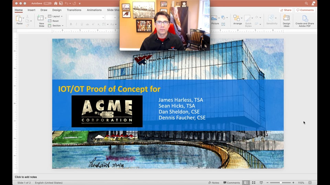This screenshot has height=185, width=330.
Task: Click the Copy icon
Action: click(27, 21)
